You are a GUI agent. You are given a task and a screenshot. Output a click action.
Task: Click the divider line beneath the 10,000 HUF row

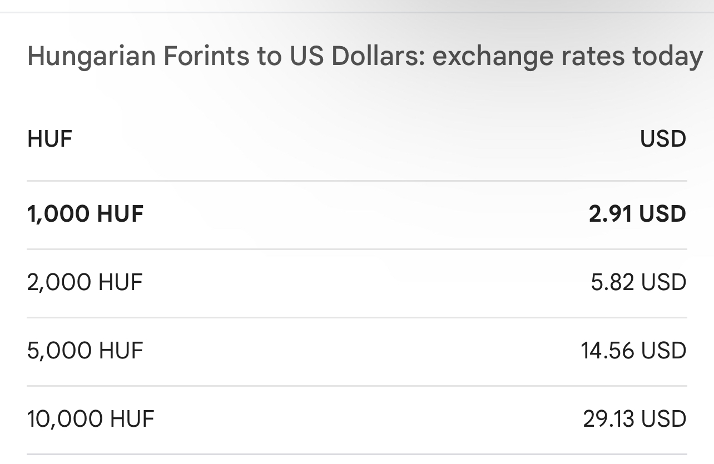357,454
